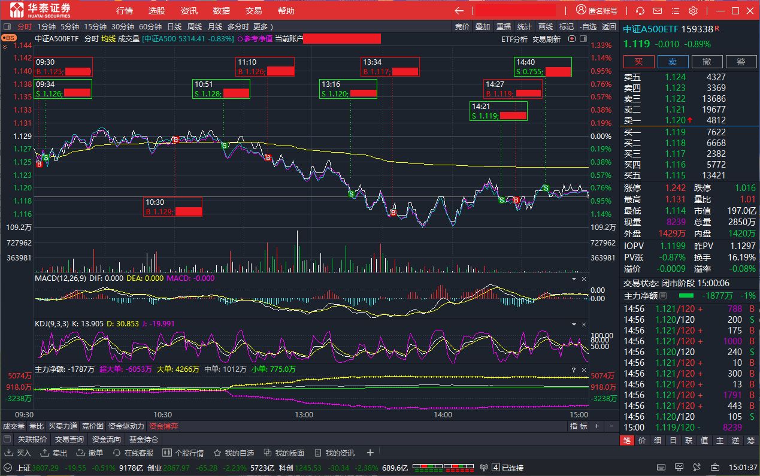Close the KDJ indicator panel
760x476 pixels.
[x=584, y=324]
